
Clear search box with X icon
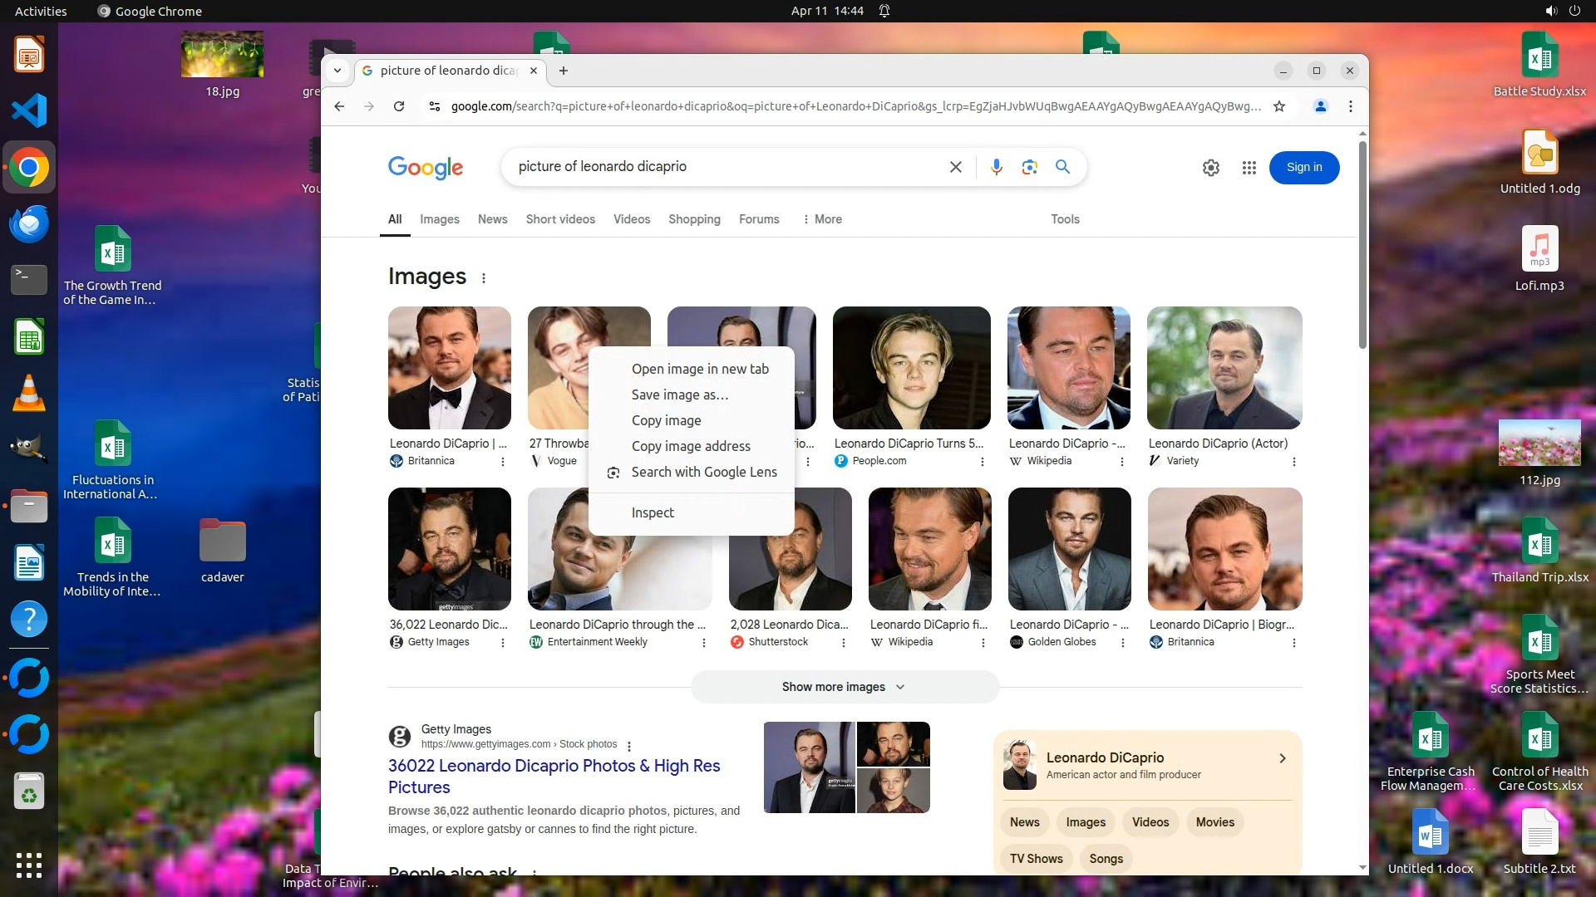pyautogui.click(x=955, y=167)
